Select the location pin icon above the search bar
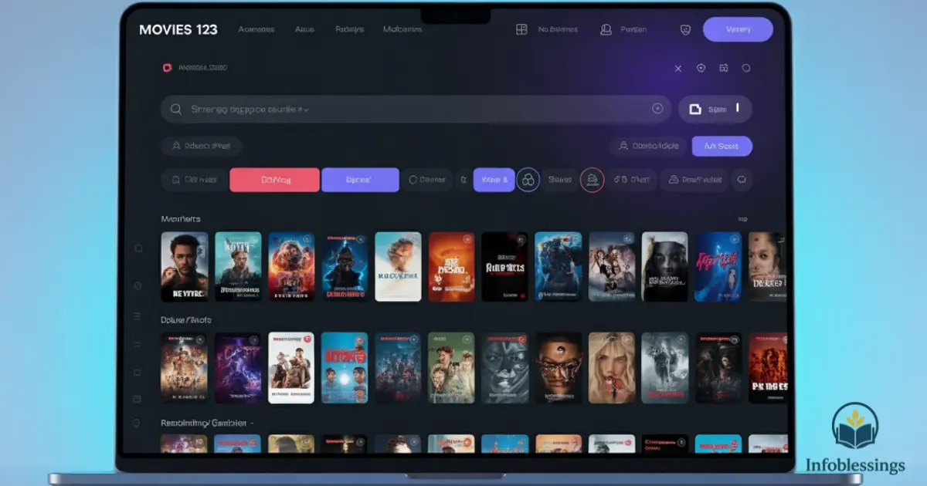The image size is (927, 486). 701,68
